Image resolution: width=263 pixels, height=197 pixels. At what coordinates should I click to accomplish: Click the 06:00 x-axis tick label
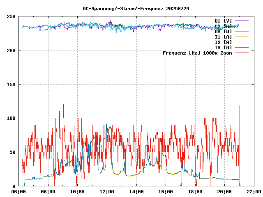pos(19,192)
